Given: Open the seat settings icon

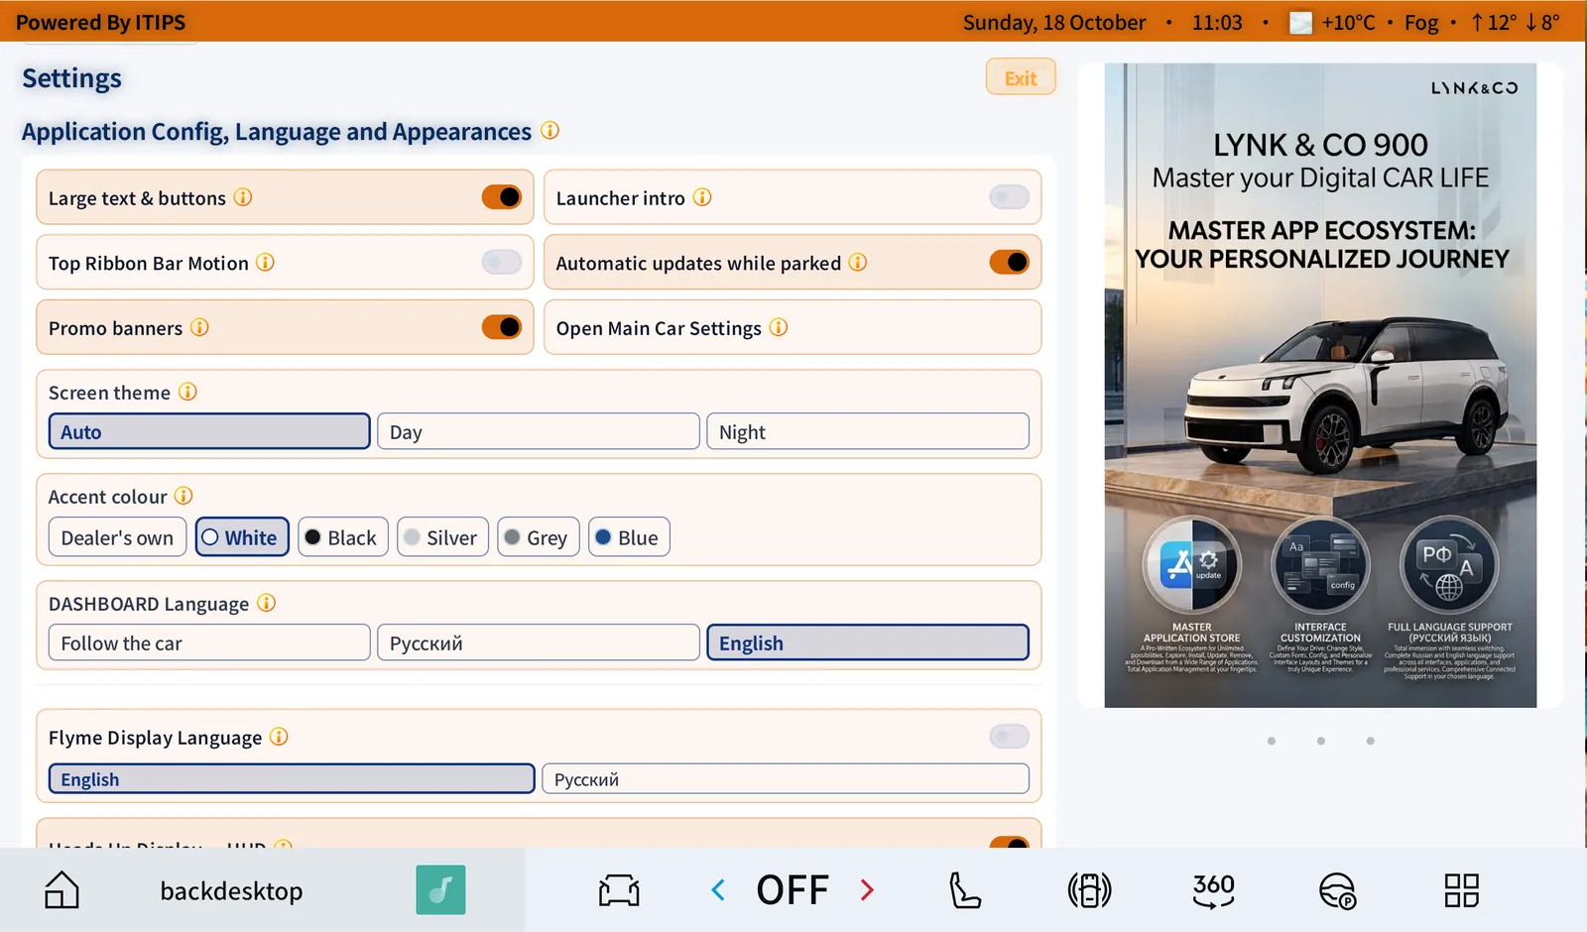Looking at the screenshot, I should [x=965, y=889].
